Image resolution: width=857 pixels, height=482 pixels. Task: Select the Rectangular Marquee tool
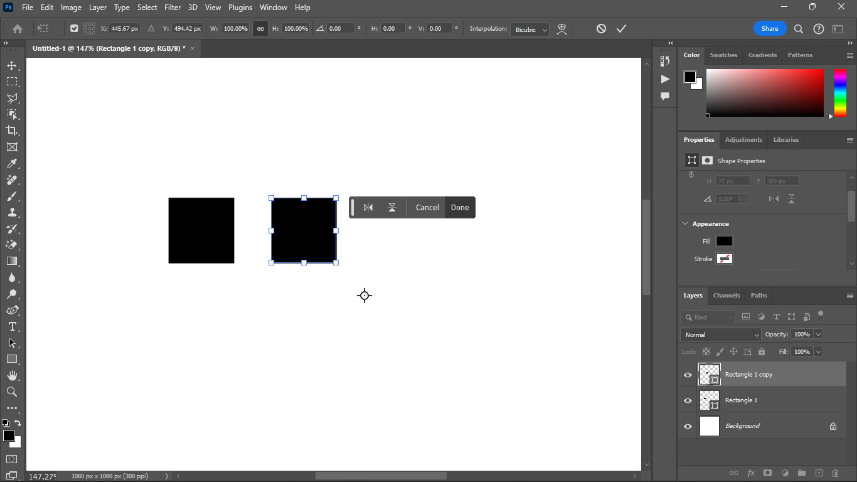pyautogui.click(x=13, y=82)
